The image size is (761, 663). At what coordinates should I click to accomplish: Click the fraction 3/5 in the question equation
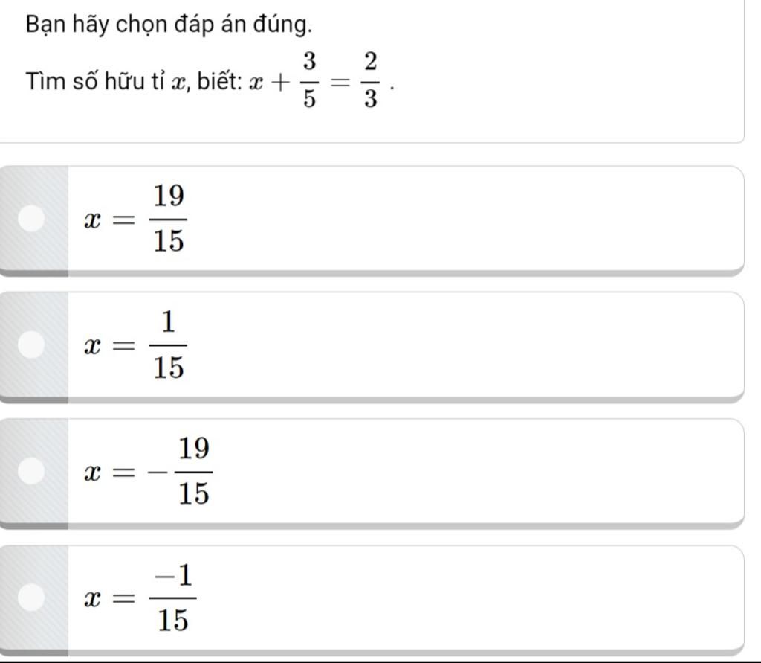[x=310, y=80]
